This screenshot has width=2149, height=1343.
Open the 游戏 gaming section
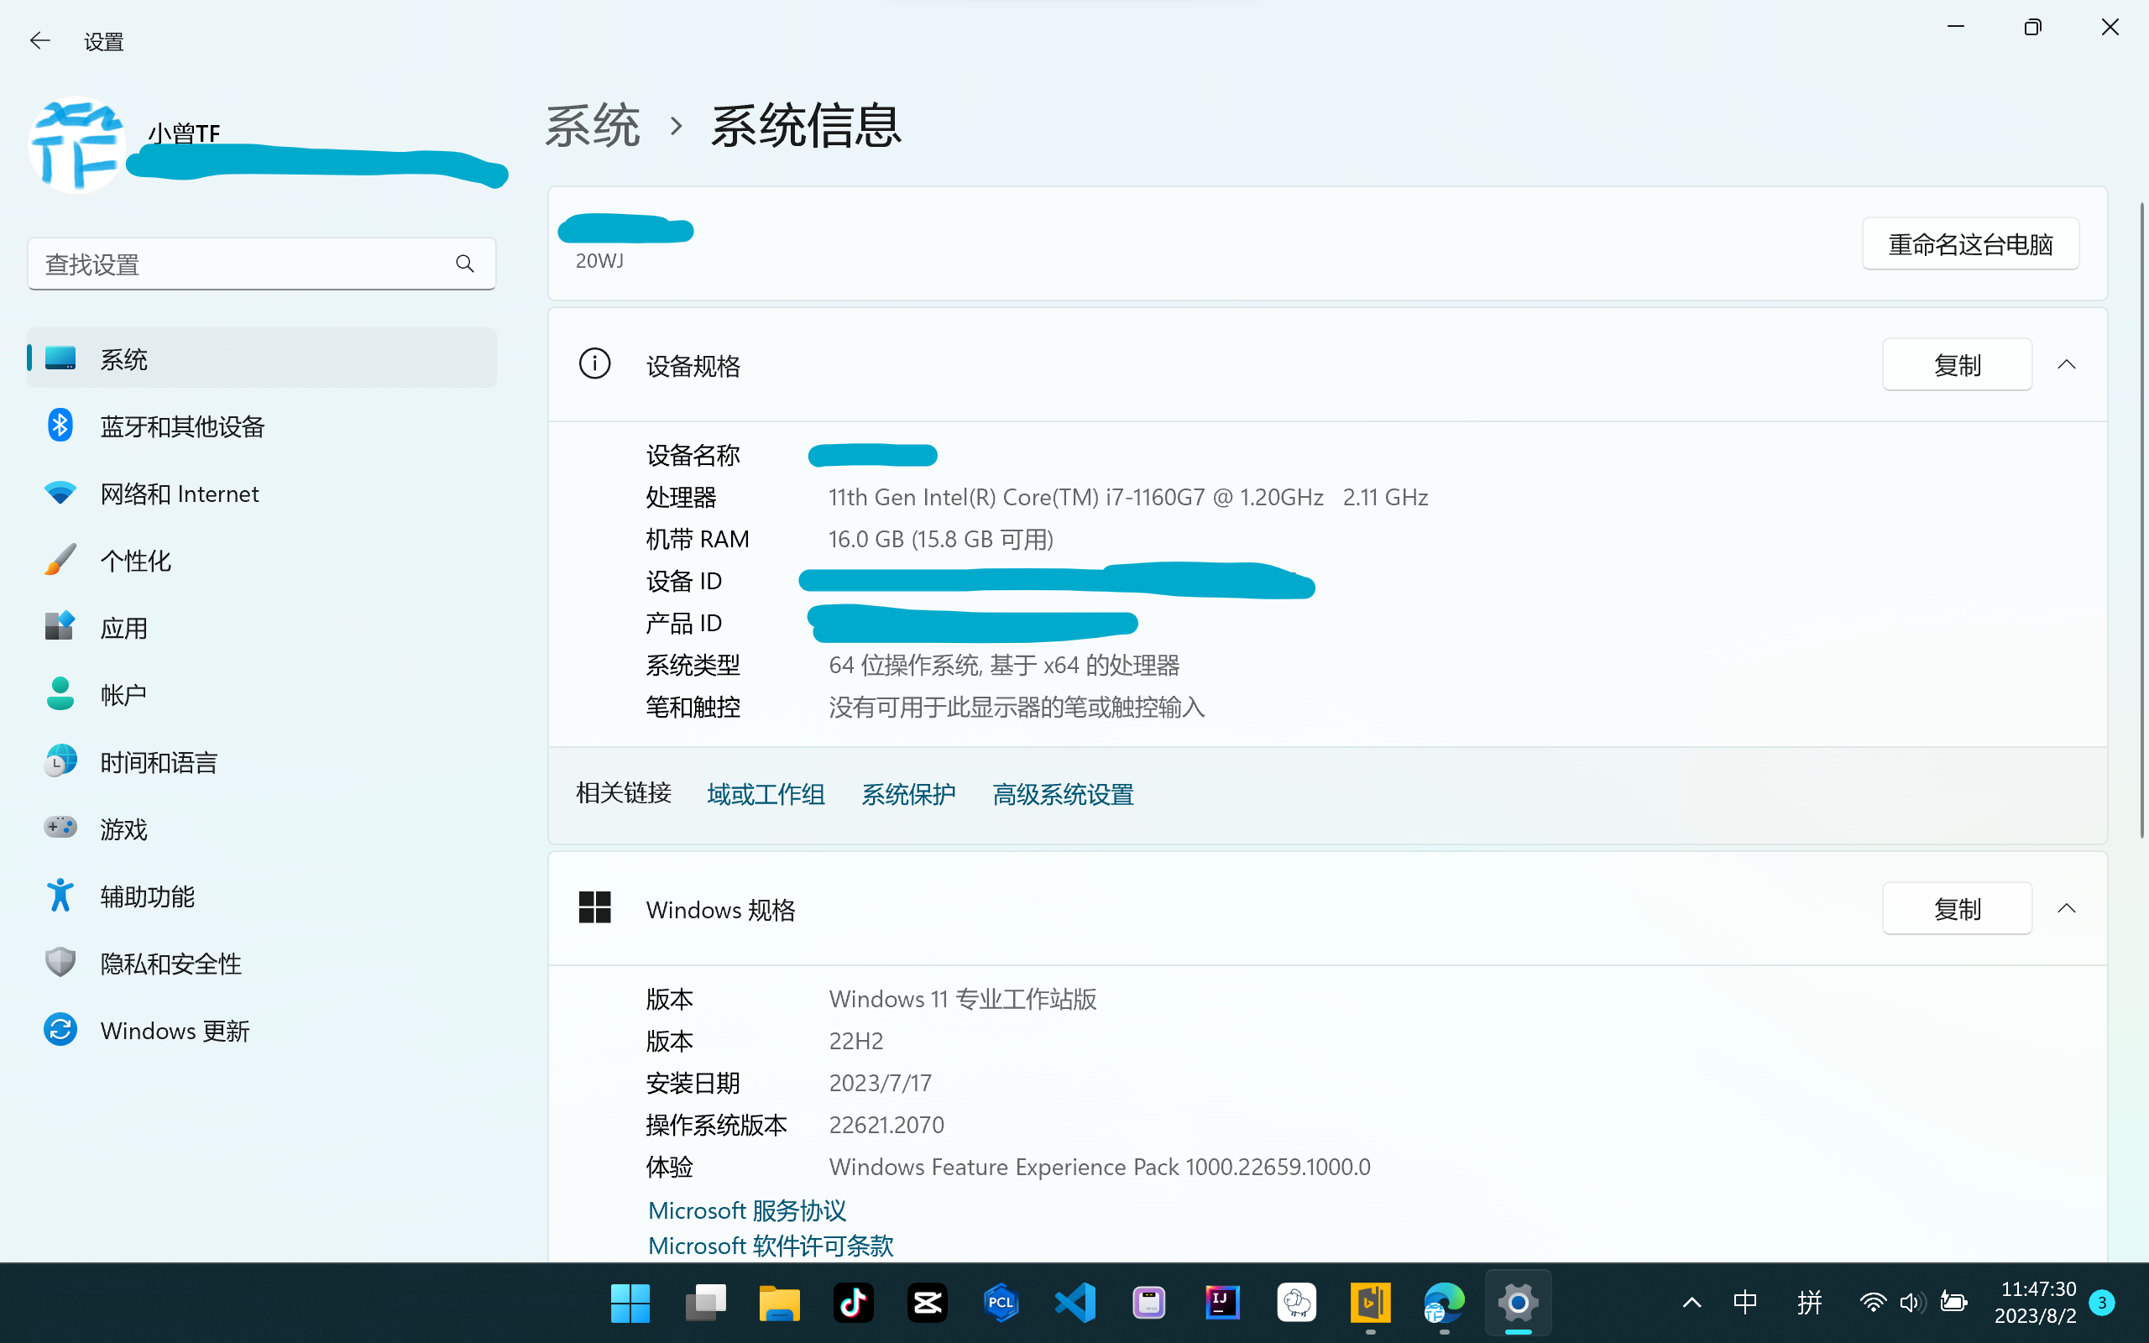point(123,828)
